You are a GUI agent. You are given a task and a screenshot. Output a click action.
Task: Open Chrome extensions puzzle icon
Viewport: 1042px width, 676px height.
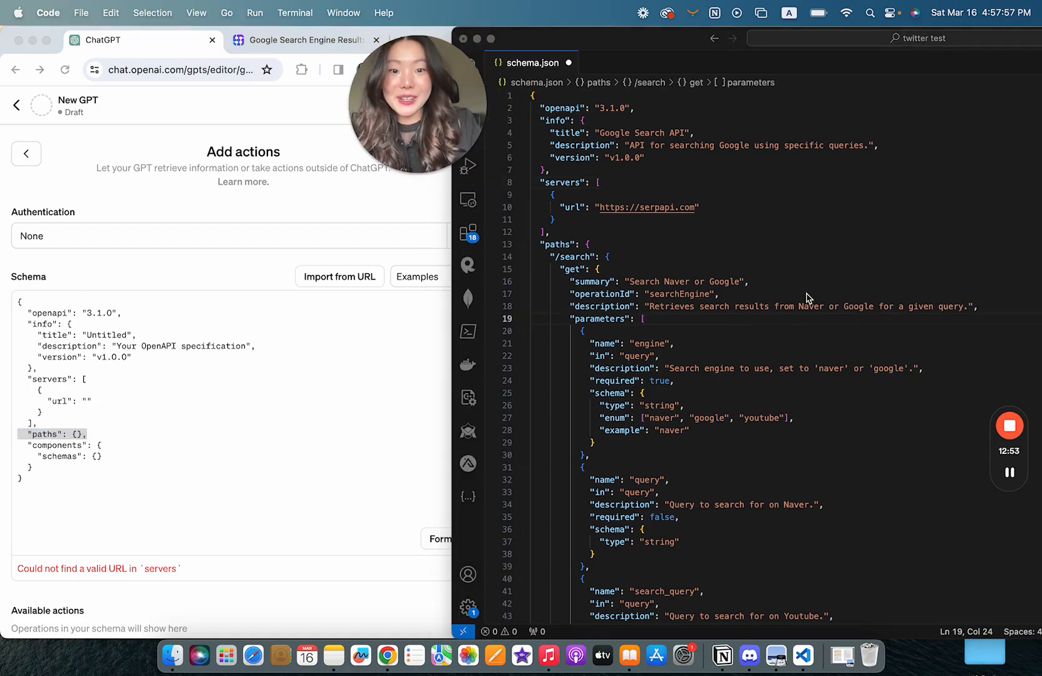coord(302,69)
